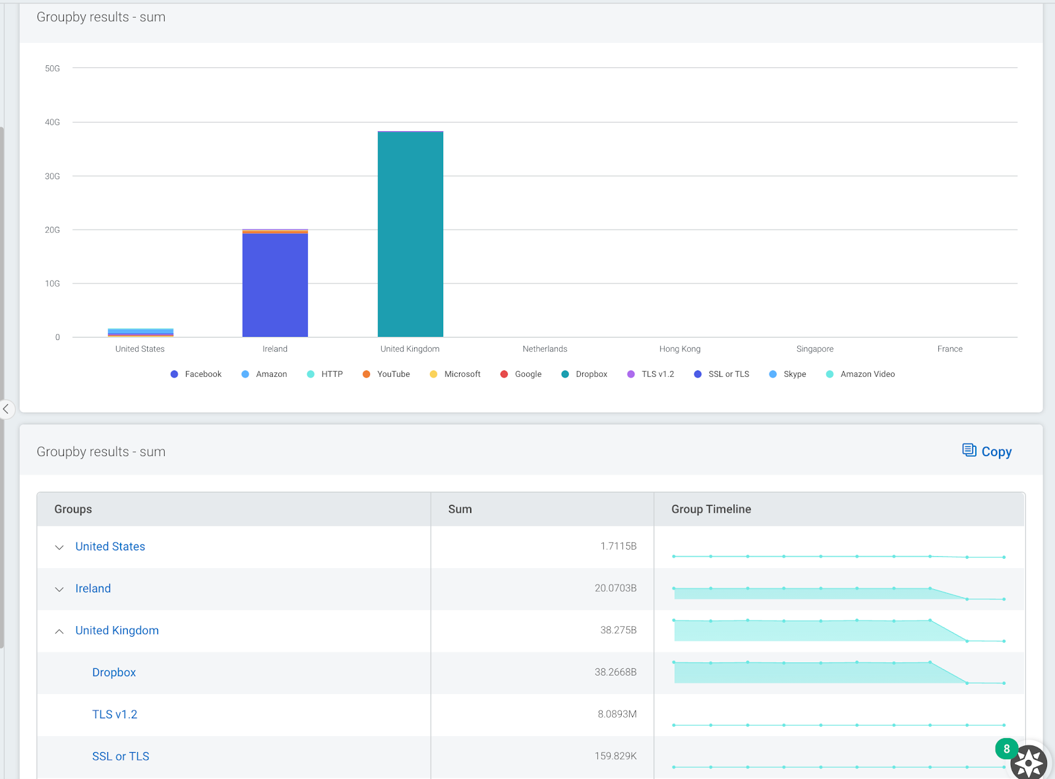
Task: Click the SSL or TLS link
Action: coord(121,757)
